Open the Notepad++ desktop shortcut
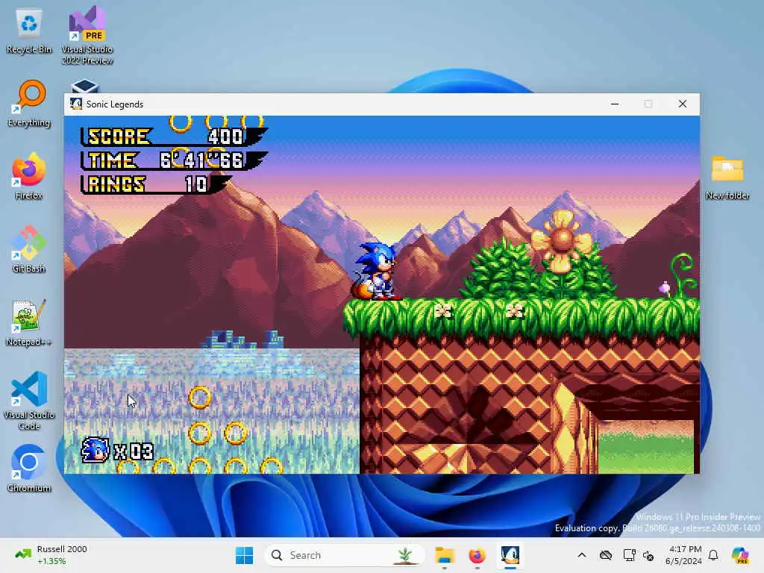This screenshot has height=573, width=764. coord(29,322)
